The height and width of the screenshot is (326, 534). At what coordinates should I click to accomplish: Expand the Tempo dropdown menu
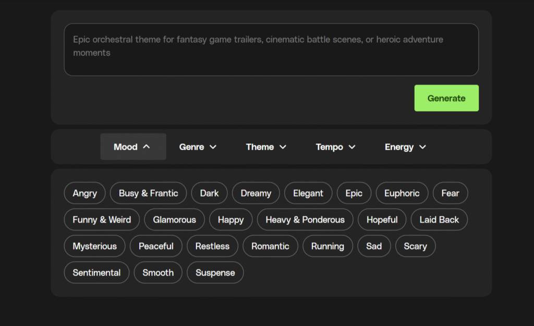(335, 147)
